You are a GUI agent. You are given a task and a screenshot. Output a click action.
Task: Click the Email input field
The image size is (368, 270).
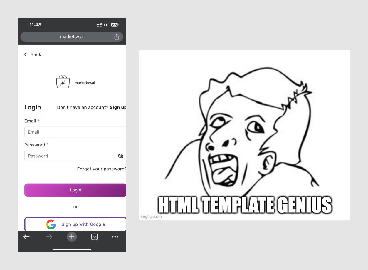pyautogui.click(x=75, y=132)
